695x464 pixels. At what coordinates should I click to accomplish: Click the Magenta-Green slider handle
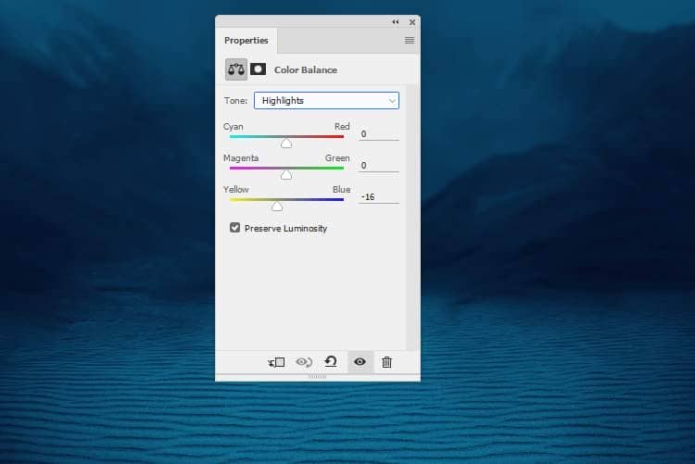286,174
